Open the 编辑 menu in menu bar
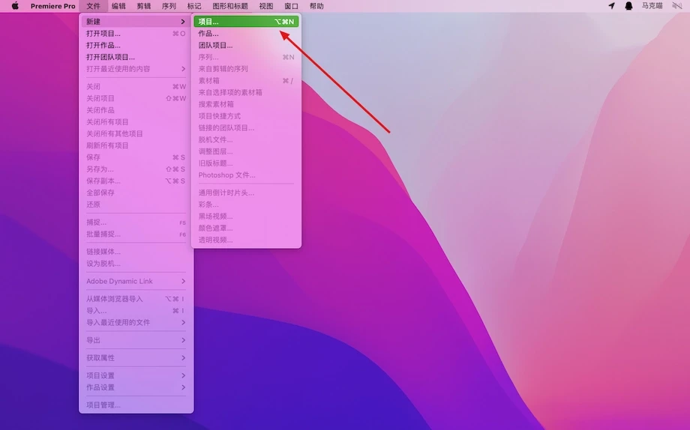This screenshot has width=690, height=430. 118,6
